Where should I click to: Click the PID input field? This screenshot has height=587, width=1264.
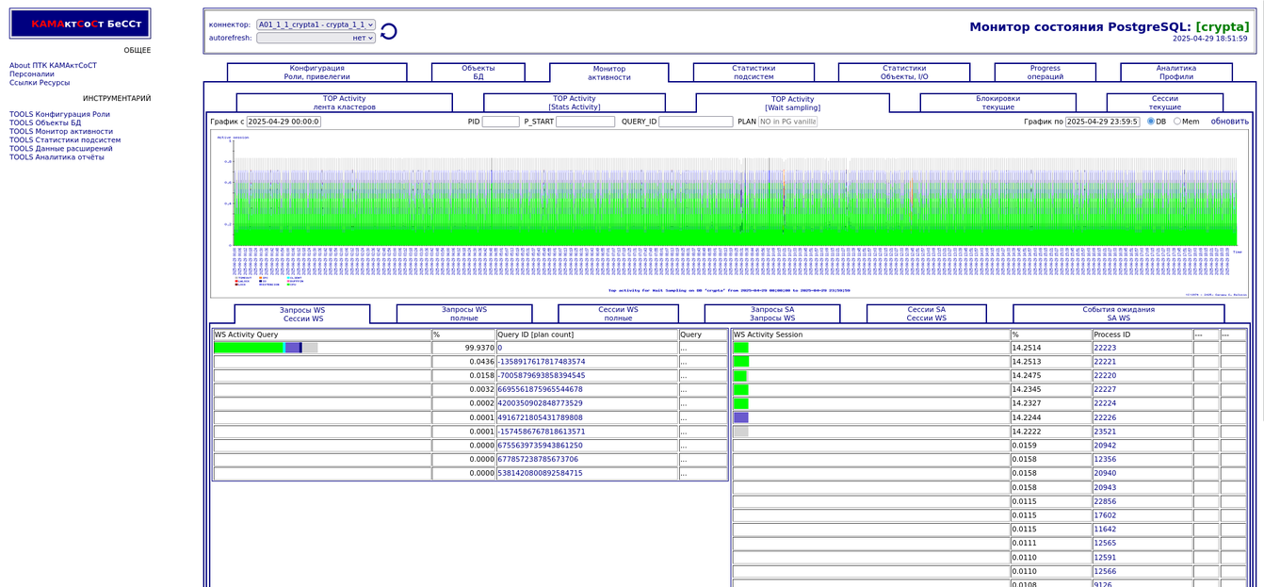click(500, 122)
